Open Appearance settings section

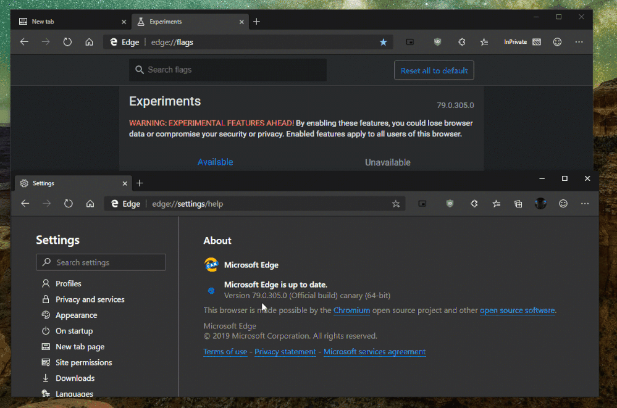click(69, 315)
